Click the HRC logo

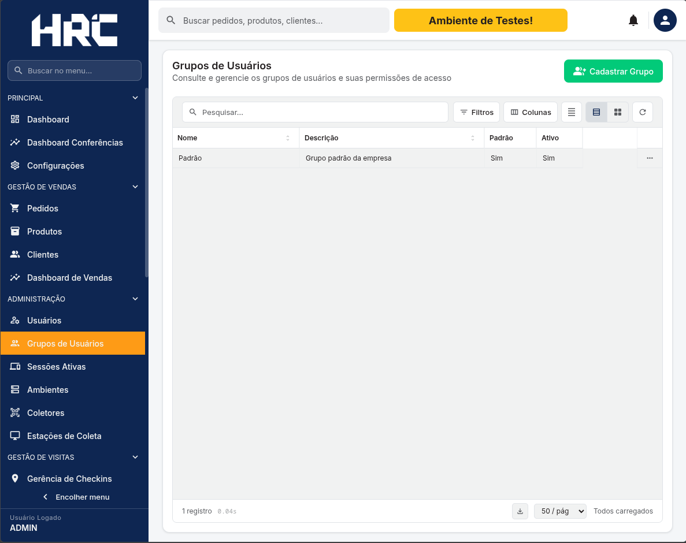[75, 30]
